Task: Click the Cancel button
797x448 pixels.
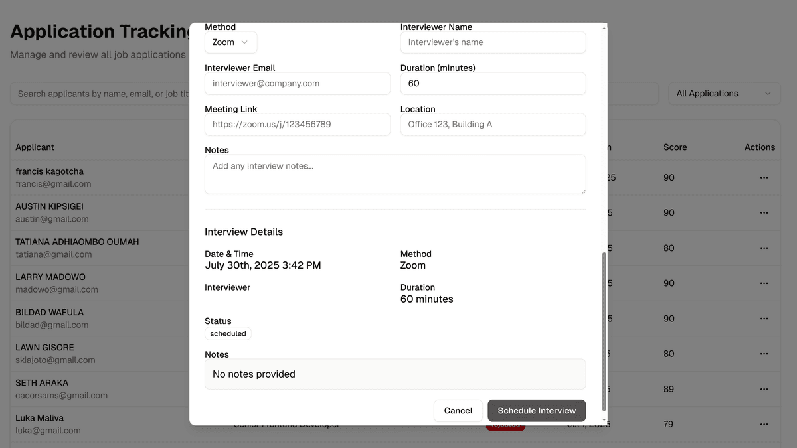Action: [x=458, y=411]
